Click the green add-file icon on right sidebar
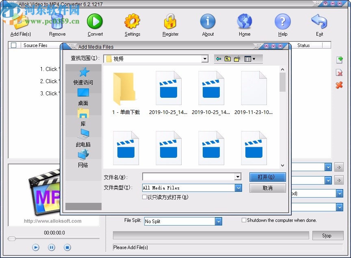 click(x=339, y=60)
